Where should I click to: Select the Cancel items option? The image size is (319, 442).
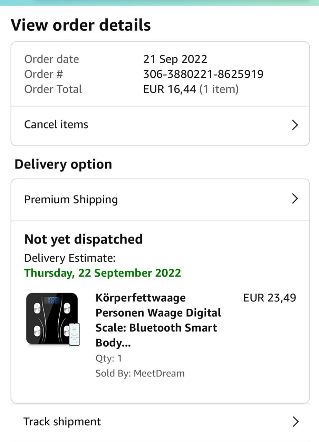[56, 124]
